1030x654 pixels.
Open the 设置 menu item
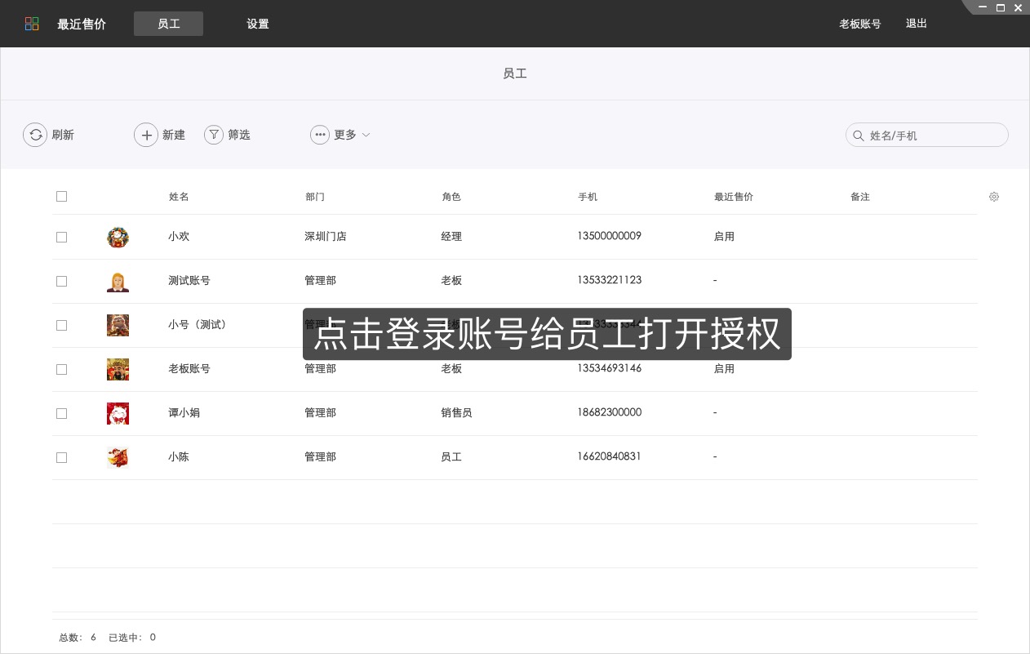click(x=257, y=24)
